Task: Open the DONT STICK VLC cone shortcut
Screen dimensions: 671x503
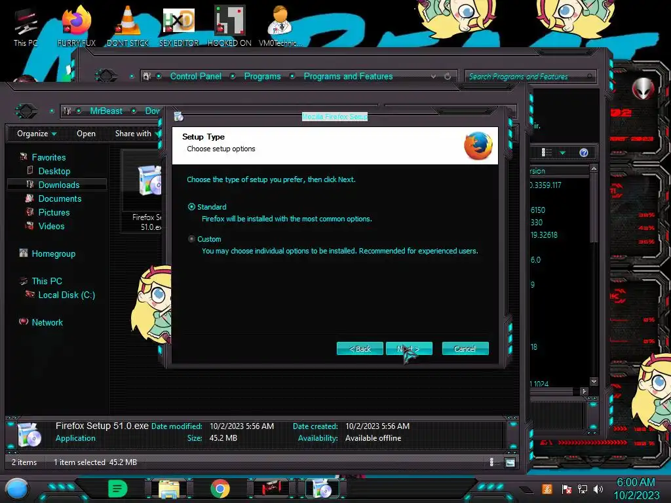Action: (128, 26)
